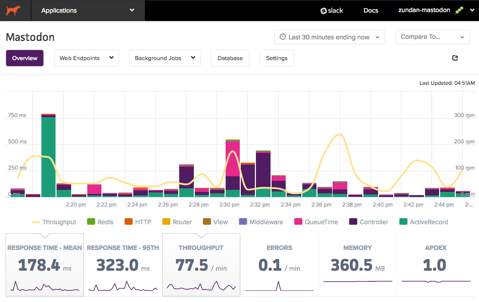Open the Docs link
The width and height of the screenshot is (479, 302).
click(x=371, y=11)
